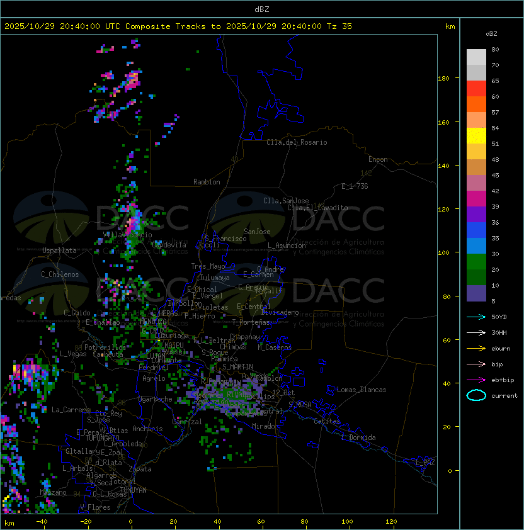Click the white 30HM arrow legend icon

click(x=476, y=332)
